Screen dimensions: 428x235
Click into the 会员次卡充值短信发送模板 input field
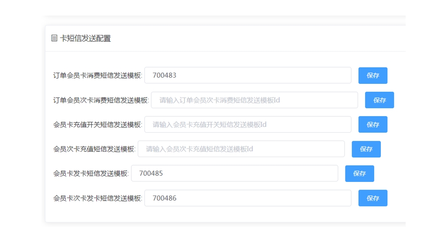241,149
